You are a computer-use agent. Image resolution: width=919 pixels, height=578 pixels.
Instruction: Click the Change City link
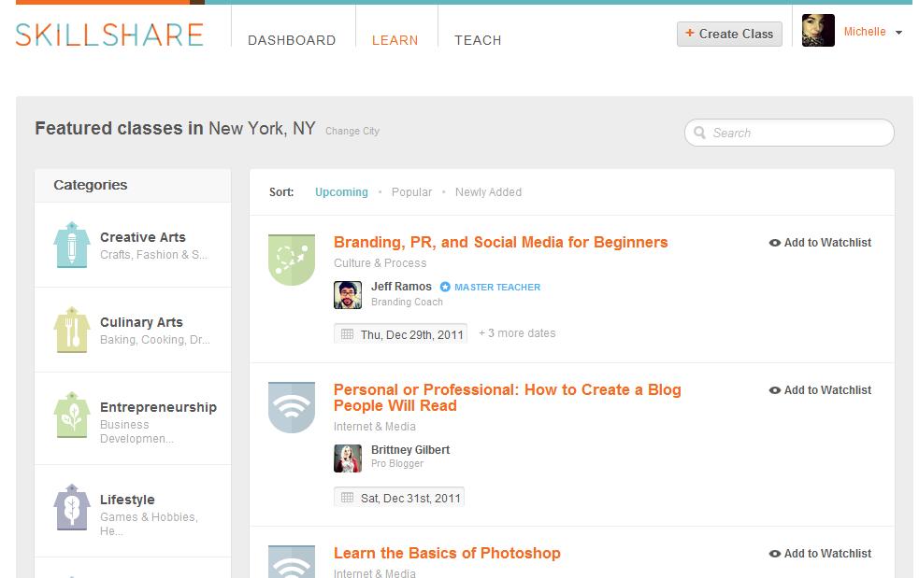click(x=352, y=131)
